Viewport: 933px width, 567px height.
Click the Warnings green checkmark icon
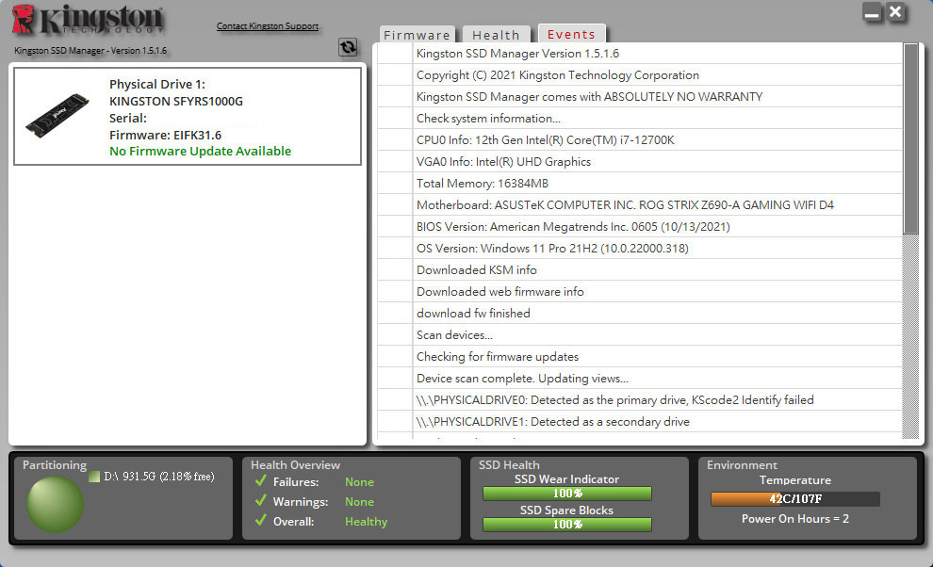click(261, 500)
